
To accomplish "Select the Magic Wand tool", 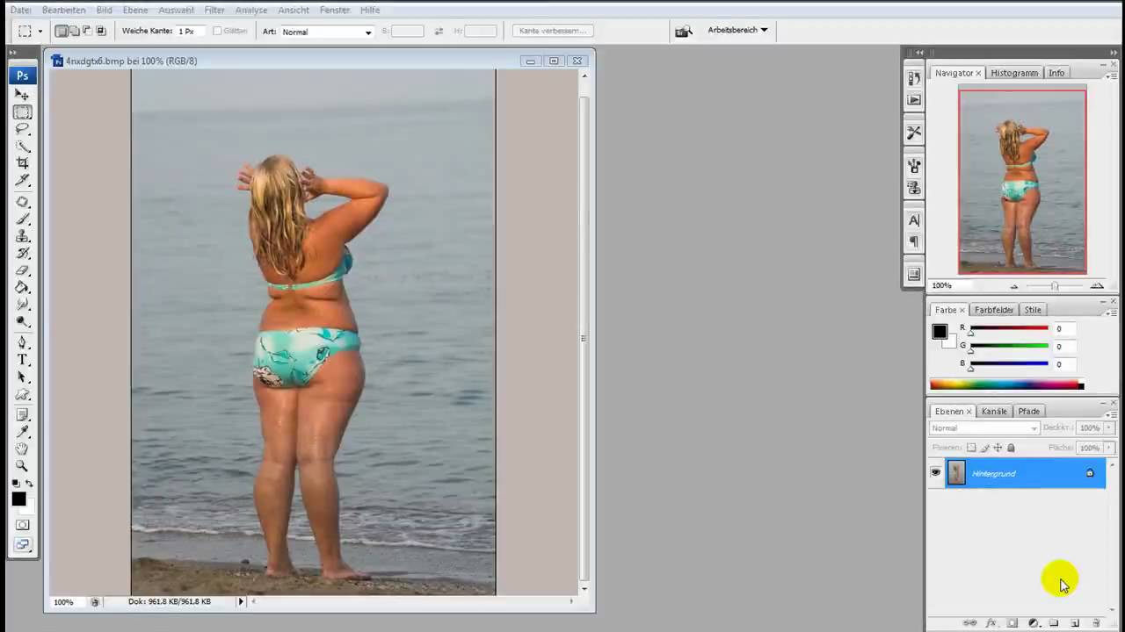I will pyautogui.click(x=23, y=146).
